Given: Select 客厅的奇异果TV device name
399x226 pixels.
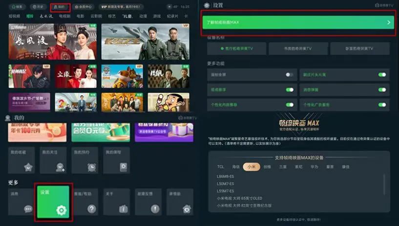Looking at the screenshot, I should click(237, 48).
